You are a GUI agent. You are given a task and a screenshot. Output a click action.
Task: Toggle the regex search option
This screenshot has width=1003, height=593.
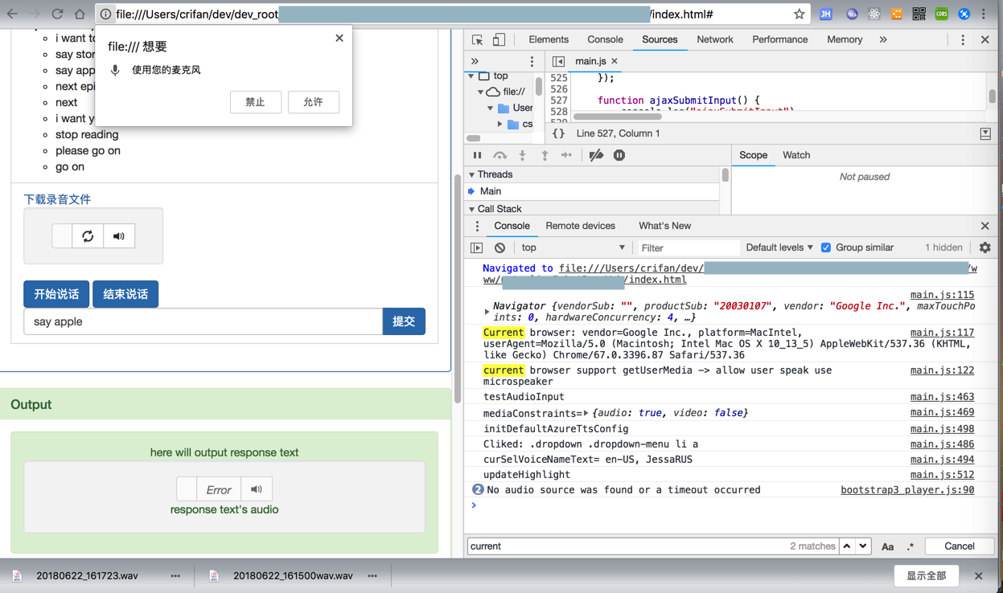pos(910,546)
